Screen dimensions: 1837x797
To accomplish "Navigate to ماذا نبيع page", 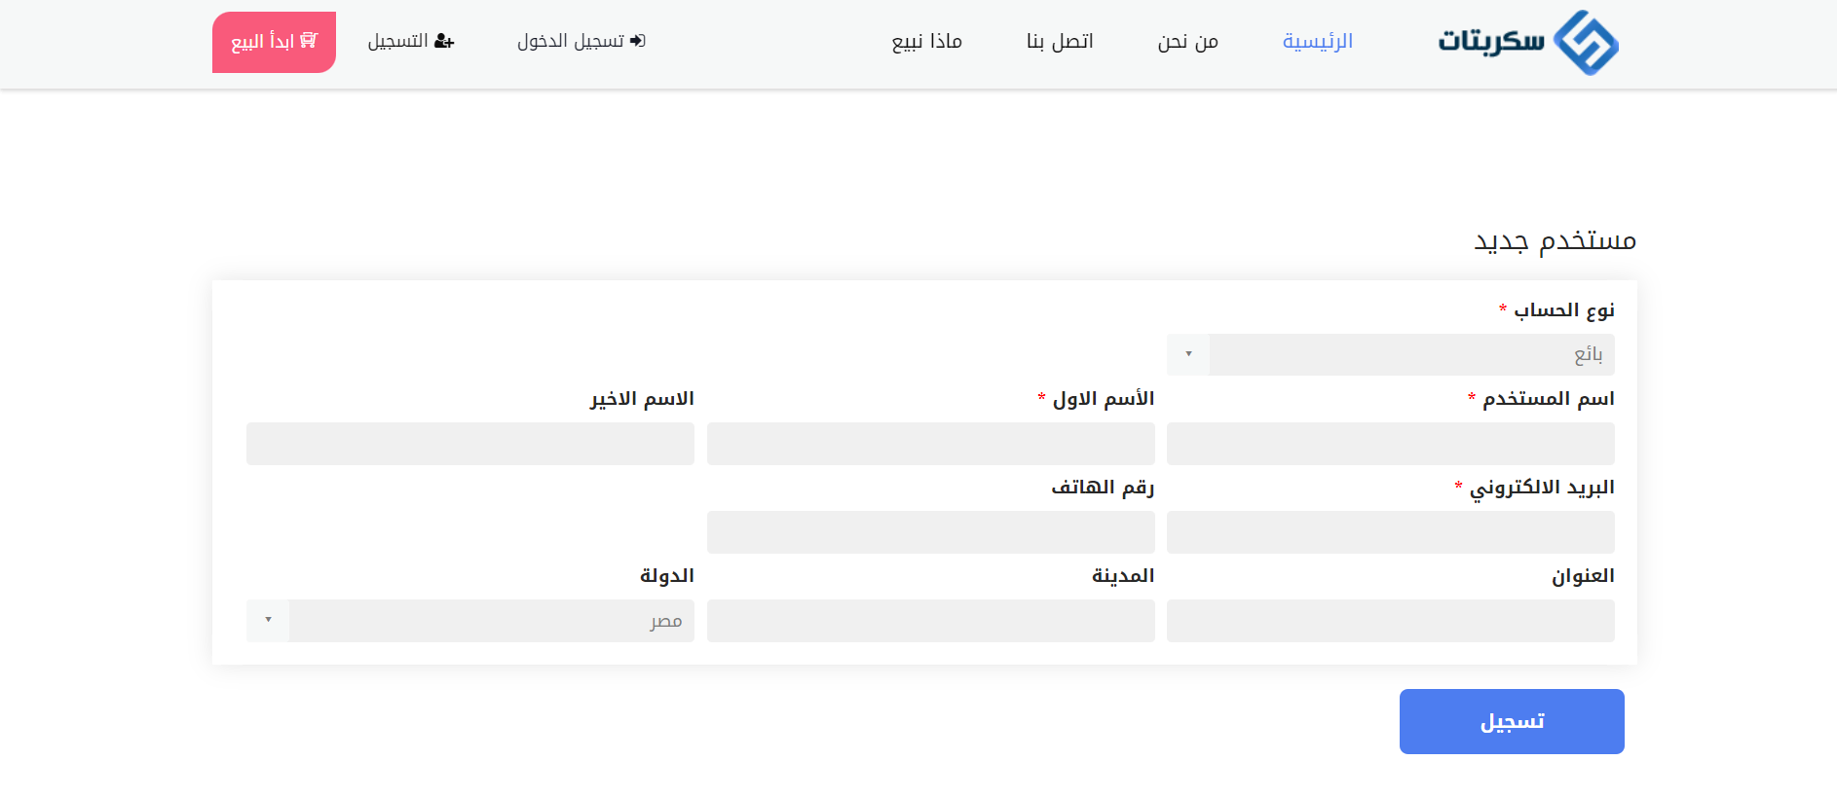I will pos(926,41).
